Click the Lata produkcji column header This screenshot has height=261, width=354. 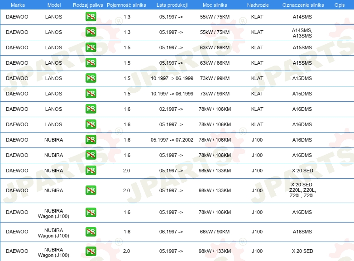[x=172, y=5]
